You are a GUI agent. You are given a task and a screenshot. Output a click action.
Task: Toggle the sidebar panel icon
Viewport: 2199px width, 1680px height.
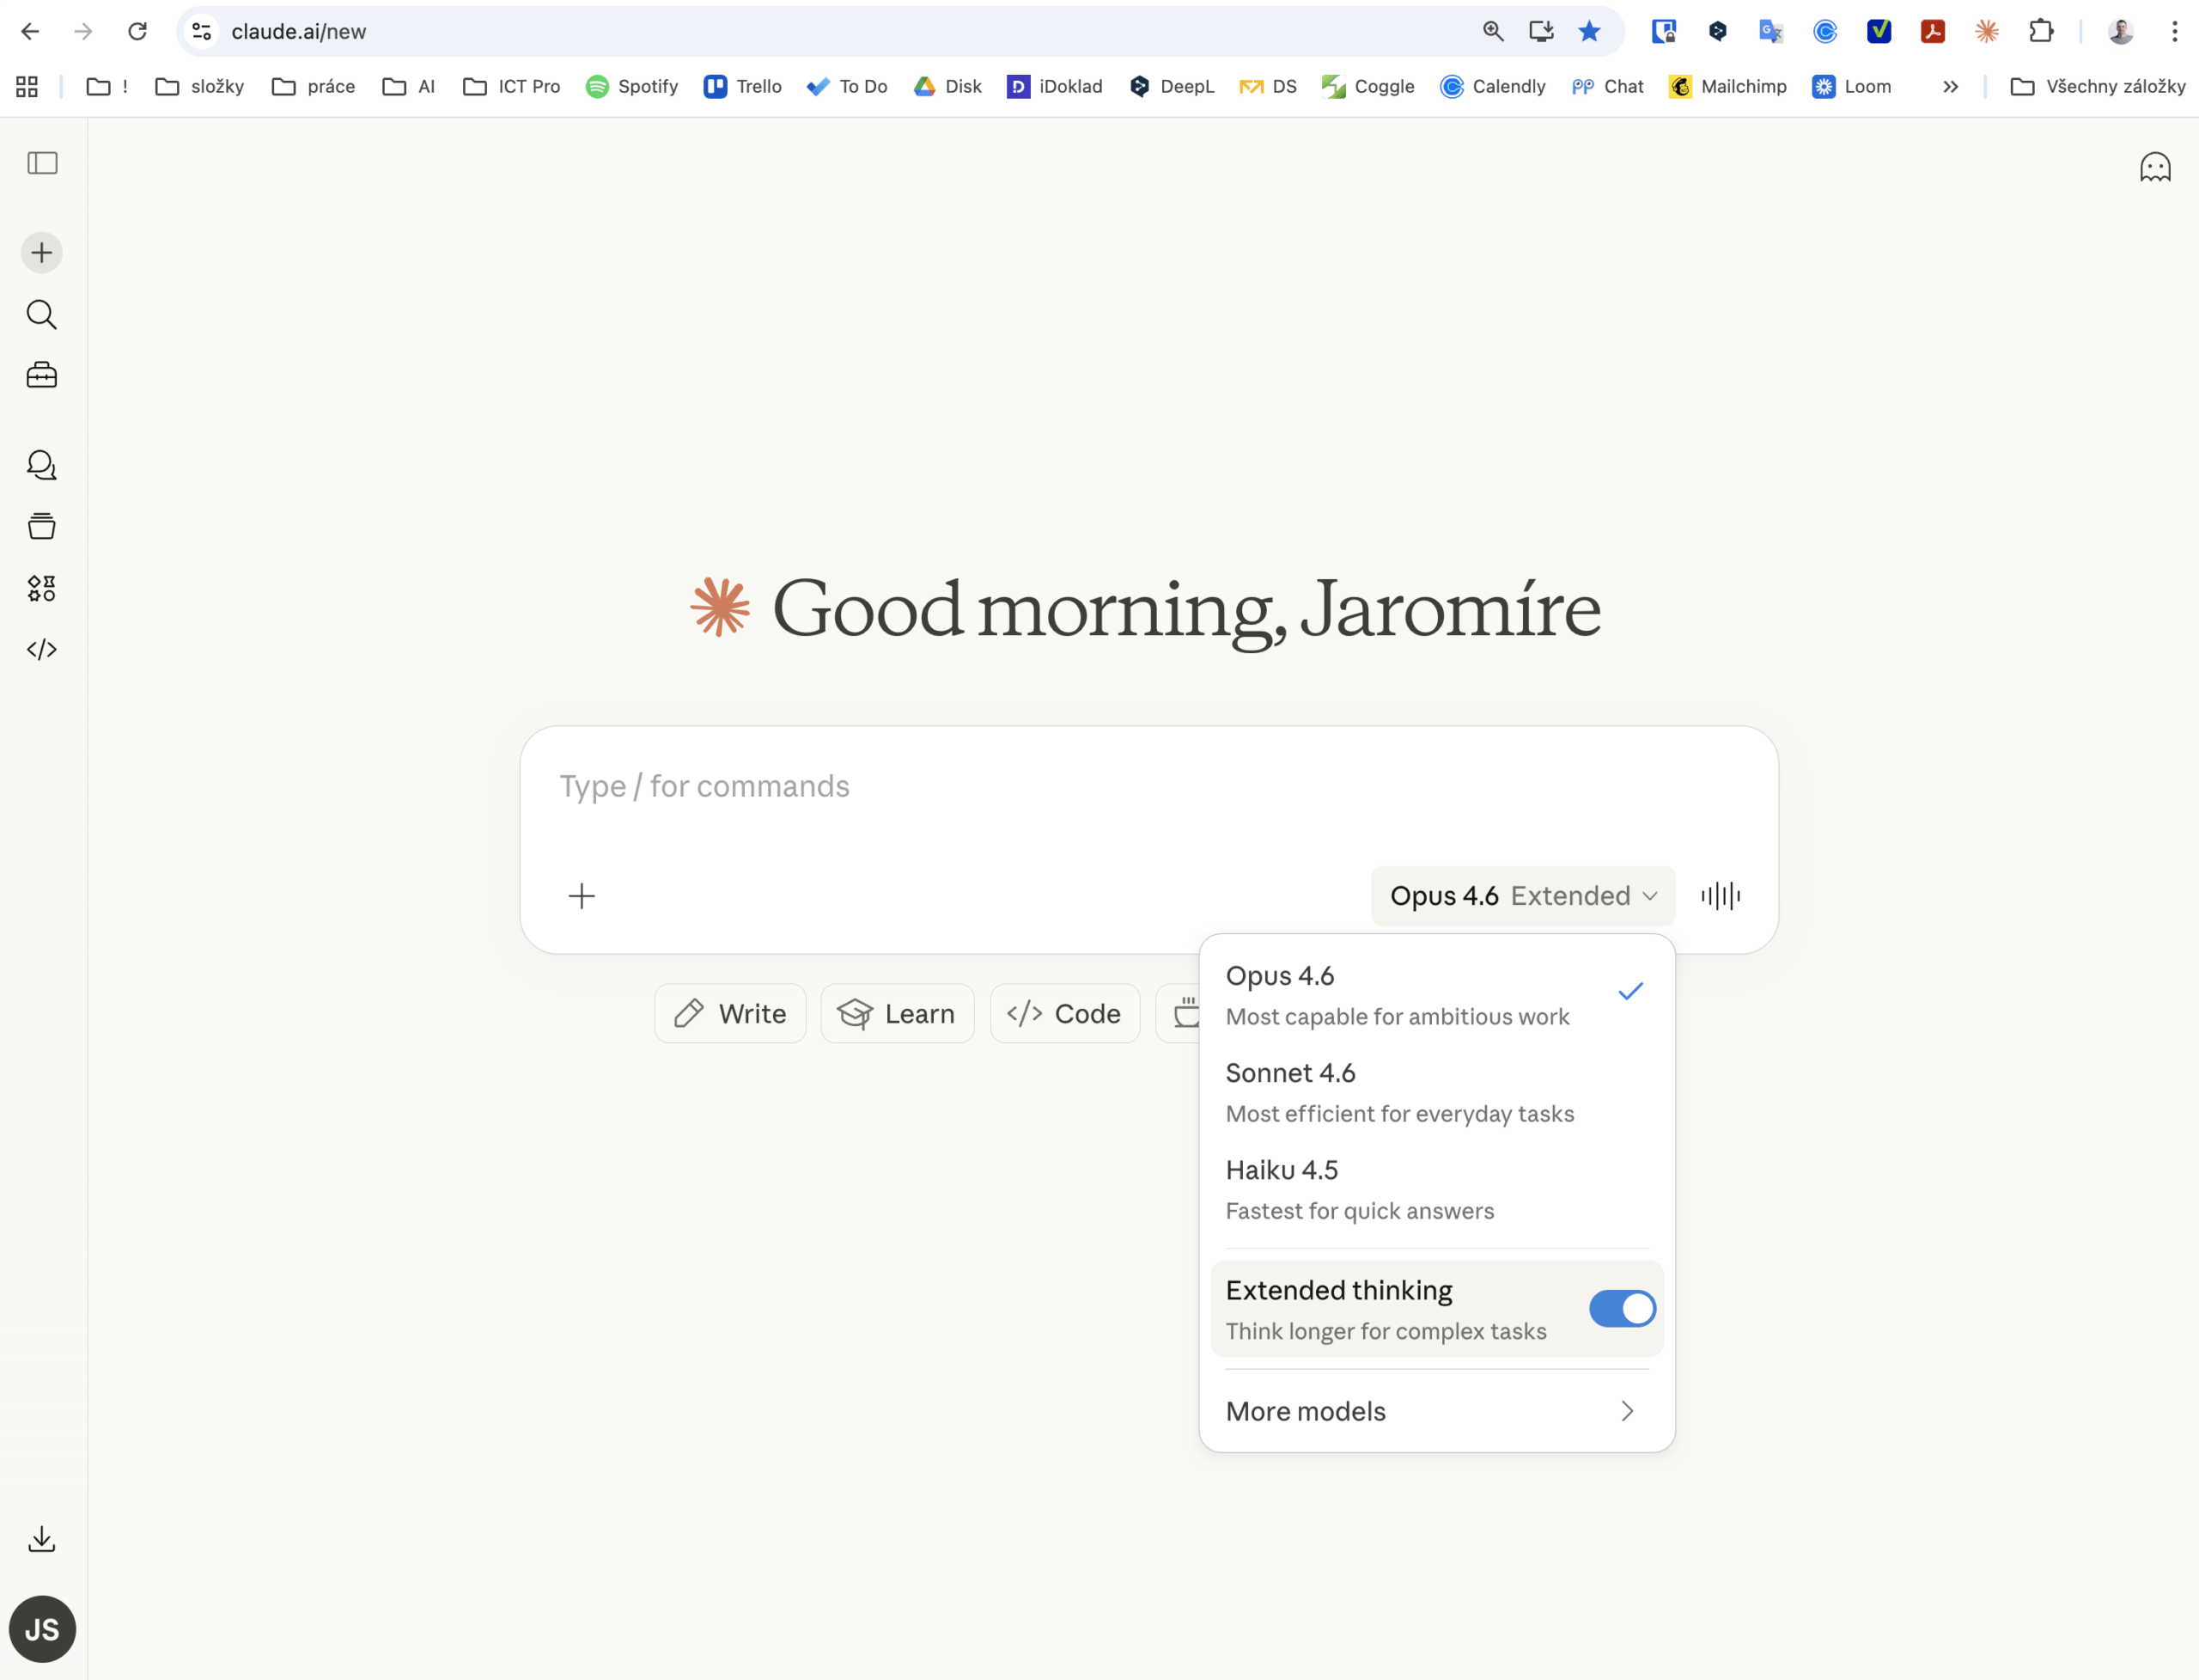(x=42, y=163)
